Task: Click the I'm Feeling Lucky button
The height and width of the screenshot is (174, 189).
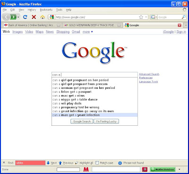Action: pyautogui.click(x=106, y=122)
